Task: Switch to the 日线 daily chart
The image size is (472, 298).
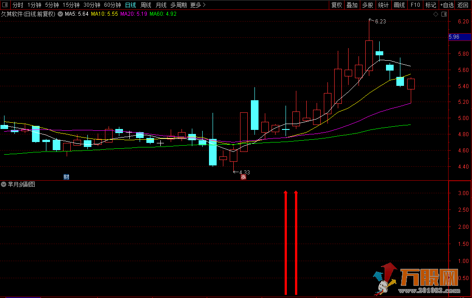Action: point(130,5)
